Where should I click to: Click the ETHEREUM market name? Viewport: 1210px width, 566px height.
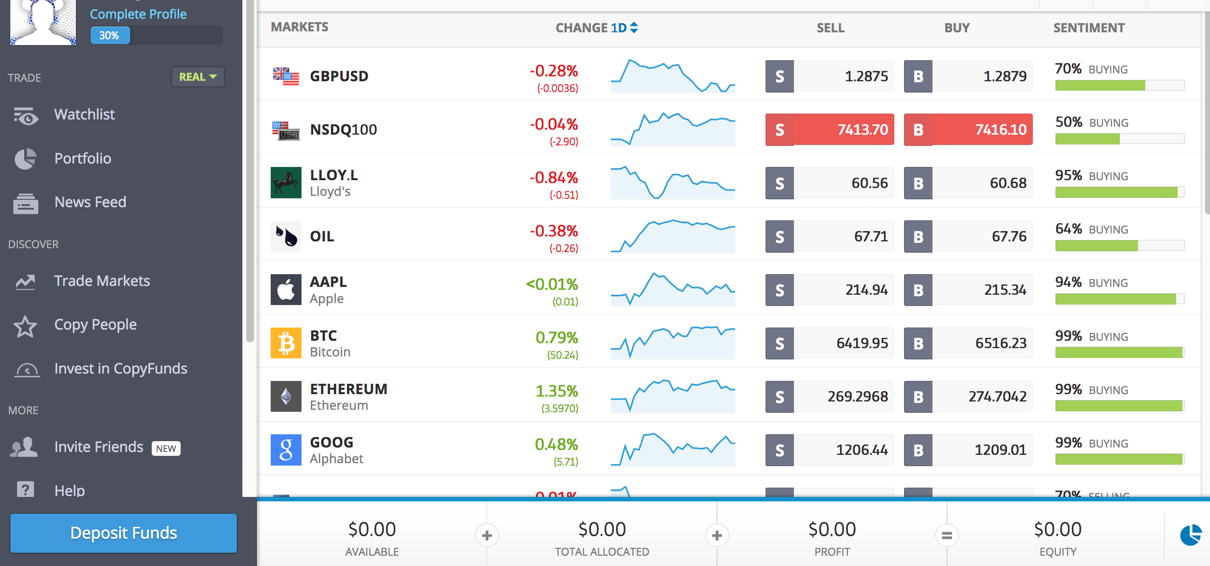tap(349, 389)
